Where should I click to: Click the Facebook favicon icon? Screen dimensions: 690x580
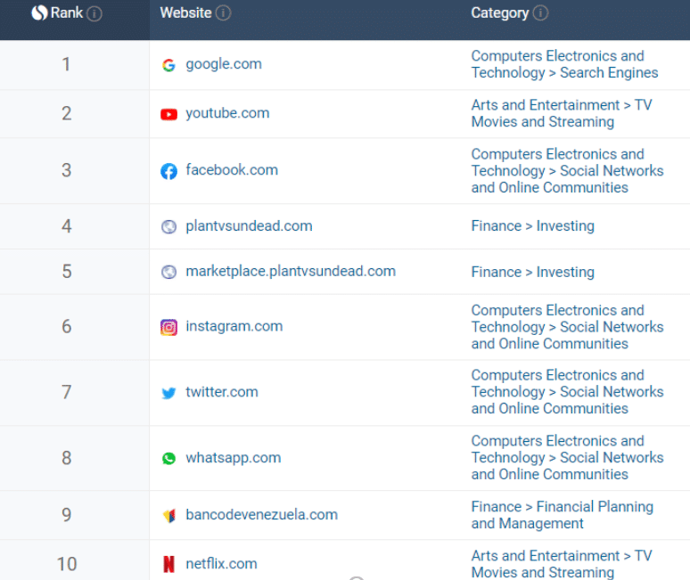[168, 171]
